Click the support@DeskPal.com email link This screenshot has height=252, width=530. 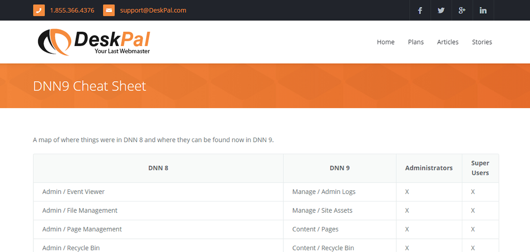pos(153,10)
